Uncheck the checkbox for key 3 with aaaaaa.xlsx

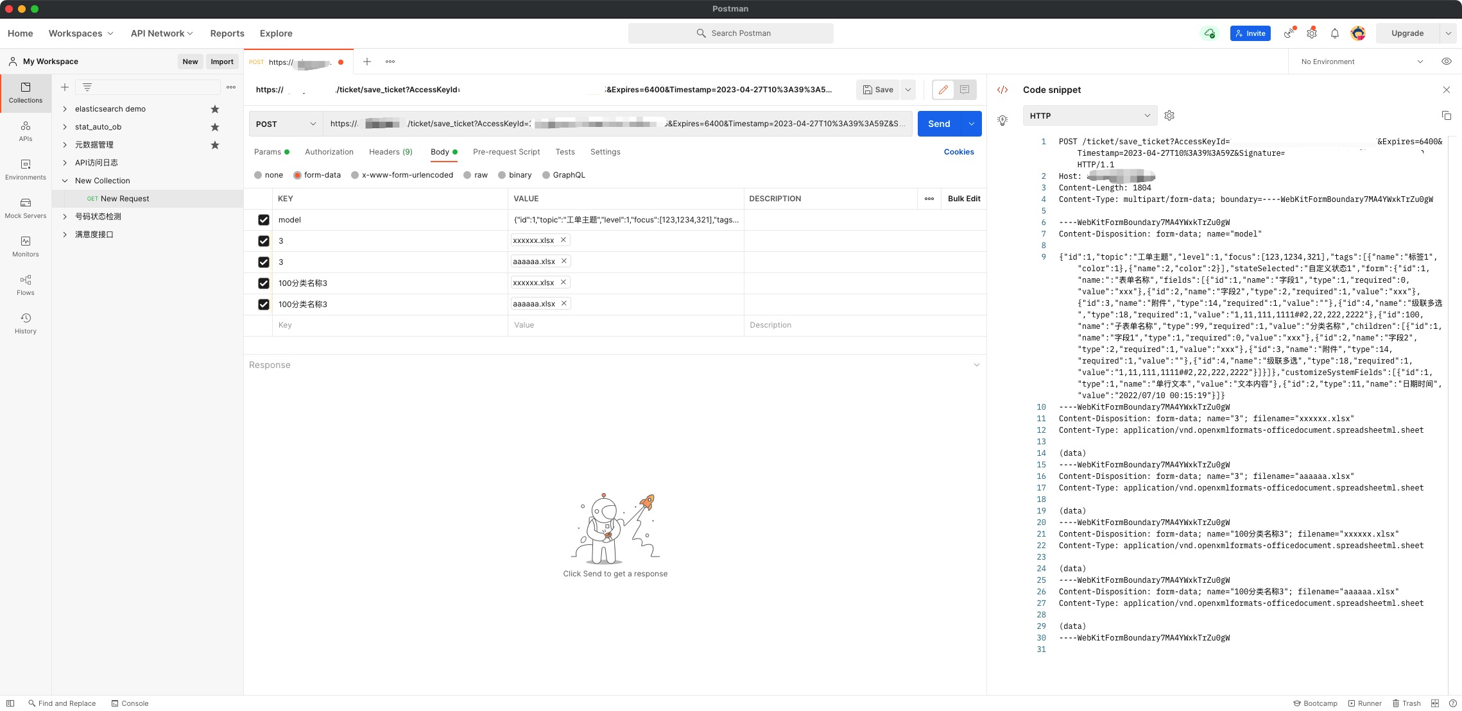(263, 262)
